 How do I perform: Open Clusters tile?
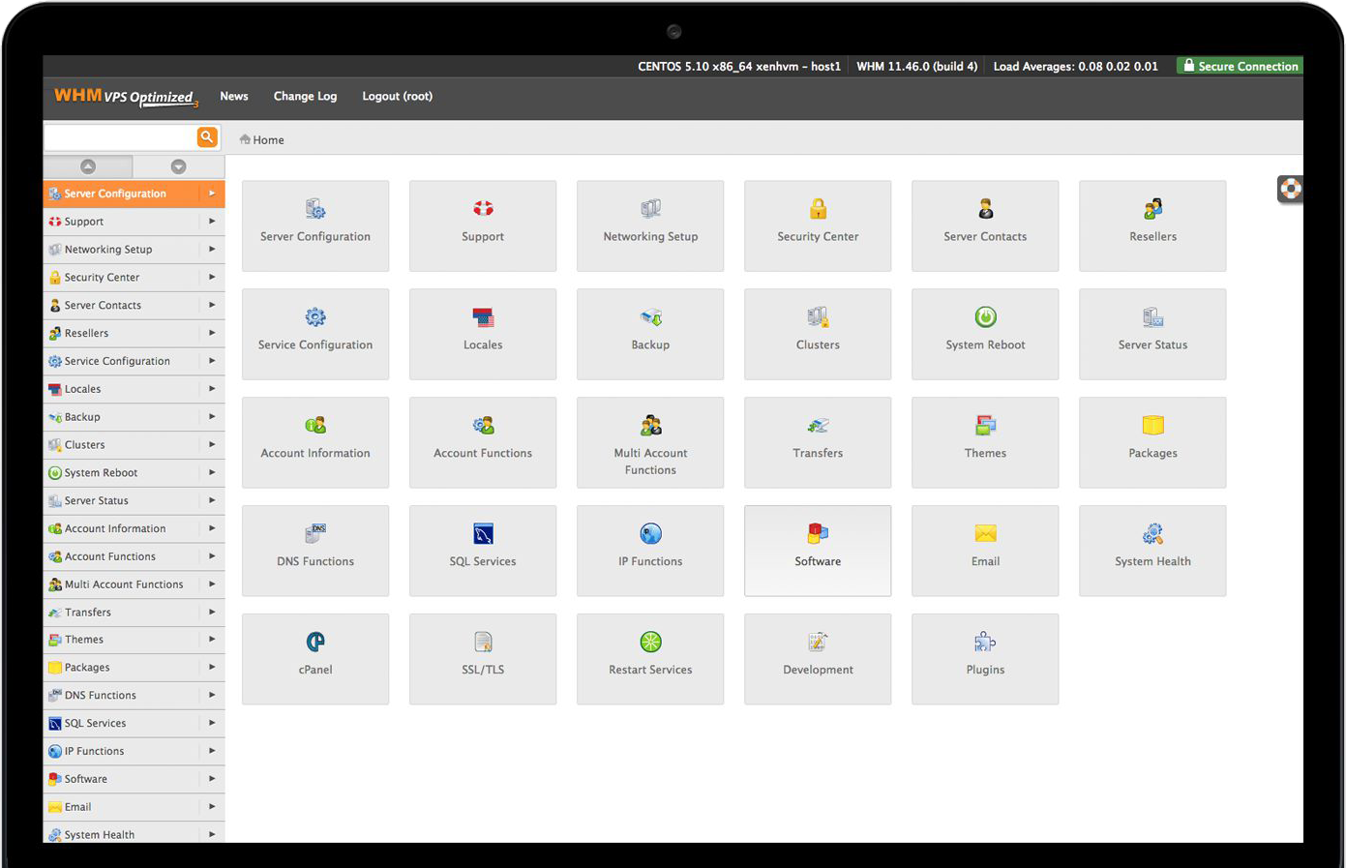818,334
